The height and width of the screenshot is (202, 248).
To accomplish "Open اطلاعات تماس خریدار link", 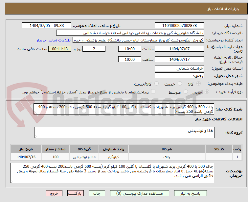I will pos(54,40).
